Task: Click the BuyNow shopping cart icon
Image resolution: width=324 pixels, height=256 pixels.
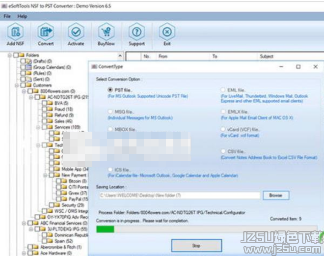Action: pyautogui.click(x=106, y=32)
